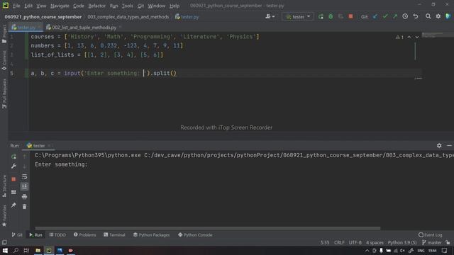The height and width of the screenshot is (255, 454).
Task: Open the Edit menu
Action: tap(28, 6)
